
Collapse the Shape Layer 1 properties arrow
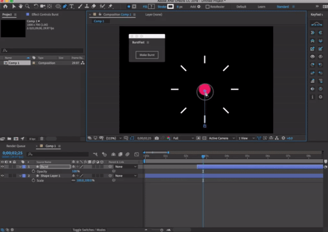click(x=20, y=175)
